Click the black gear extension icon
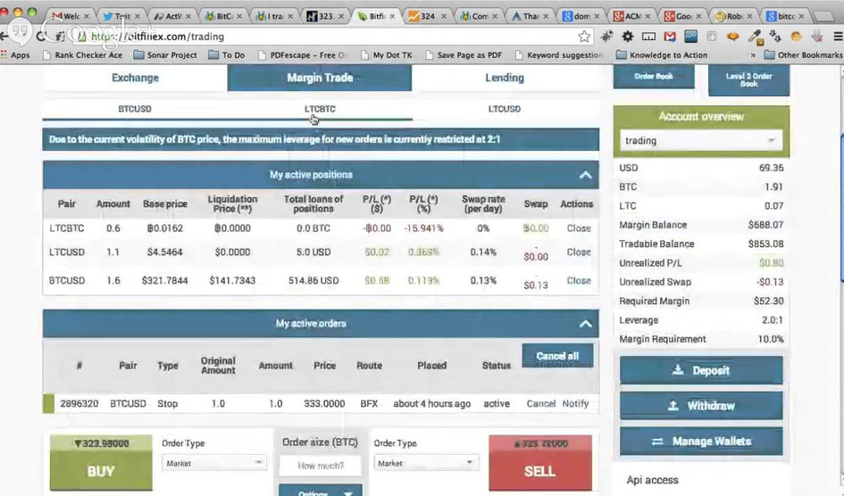844x496 pixels. tap(628, 37)
